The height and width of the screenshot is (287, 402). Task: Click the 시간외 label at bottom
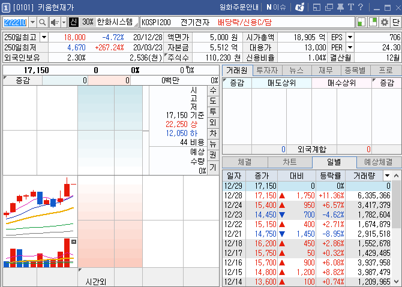click(96, 282)
